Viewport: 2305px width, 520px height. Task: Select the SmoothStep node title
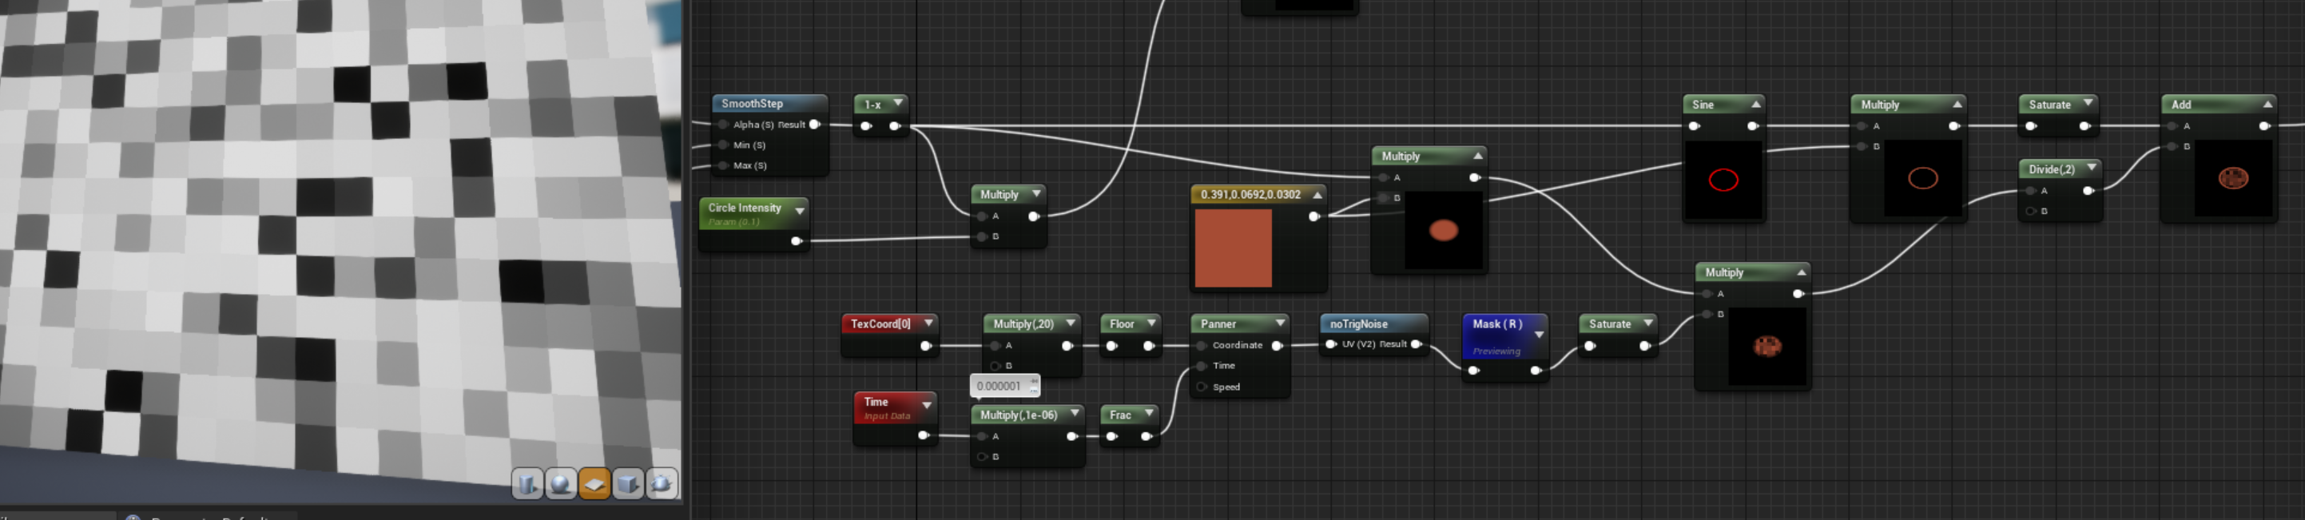coord(752,104)
